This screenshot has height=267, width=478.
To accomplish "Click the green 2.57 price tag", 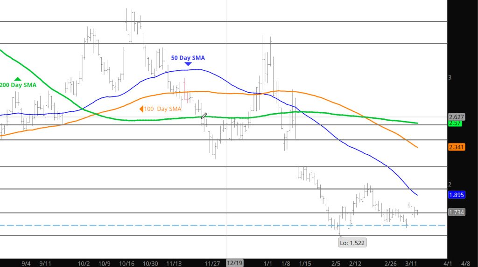I will 455,123.
